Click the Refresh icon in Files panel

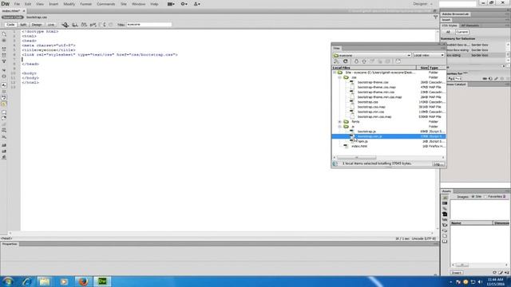(346, 61)
